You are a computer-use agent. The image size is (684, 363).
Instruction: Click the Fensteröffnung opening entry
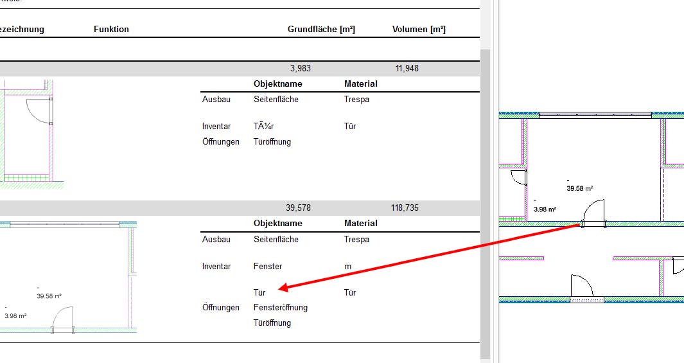pyautogui.click(x=281, y=307)
